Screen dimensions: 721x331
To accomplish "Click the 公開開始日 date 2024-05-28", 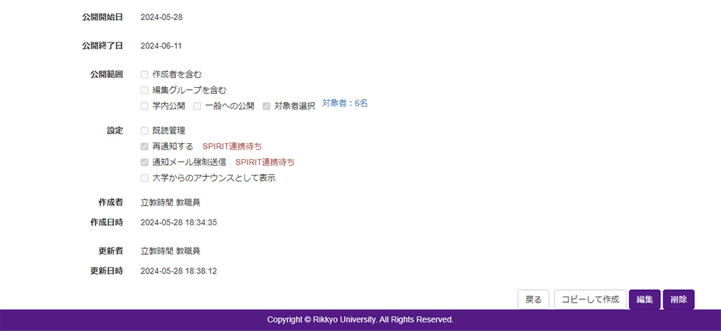I will (x=162, y=17).
